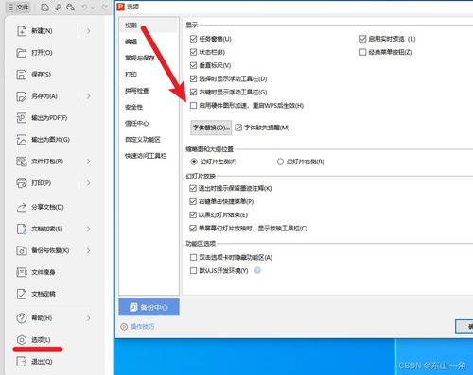The image size is (473, 375).
Task: Click the 备份中心 button
Action: point(149,307)
